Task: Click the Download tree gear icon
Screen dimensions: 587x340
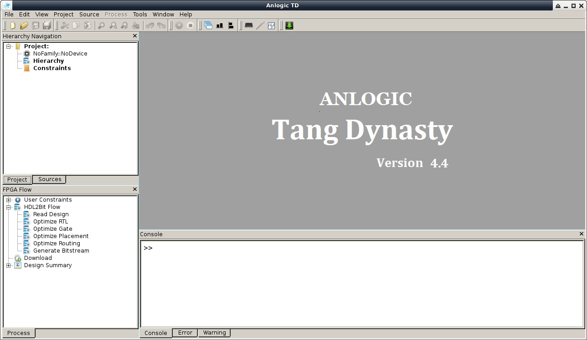Action: coord(18,258)
